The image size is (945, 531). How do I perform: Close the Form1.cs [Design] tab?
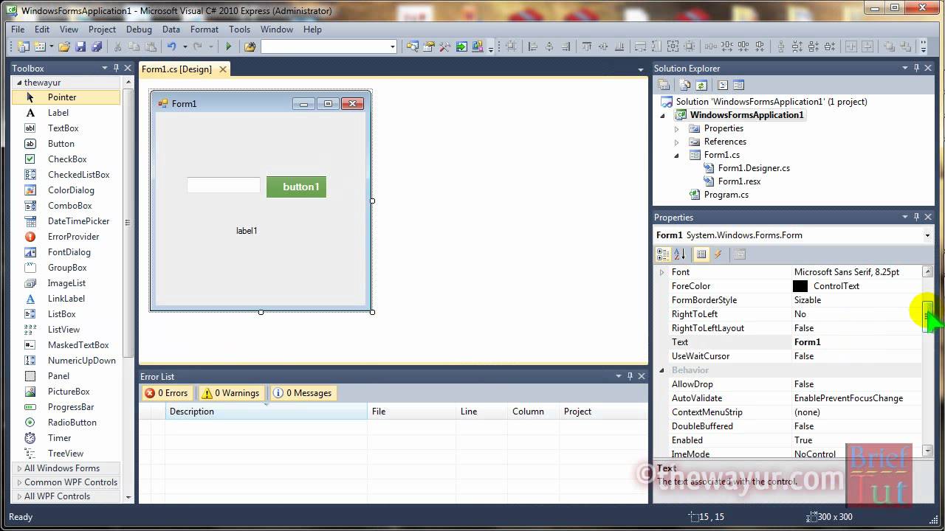(x=222, y=69)
